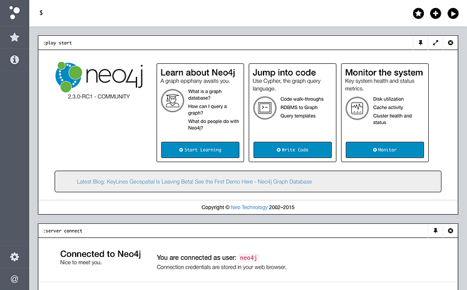This screenshot has height=290, width=467.
Task: Open the settings gear in sidebar
Action: click(x=14, y=257)
